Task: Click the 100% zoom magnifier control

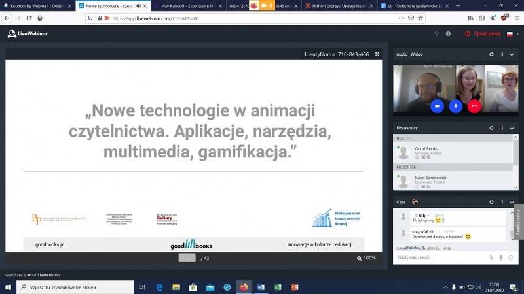Action: 366,258
